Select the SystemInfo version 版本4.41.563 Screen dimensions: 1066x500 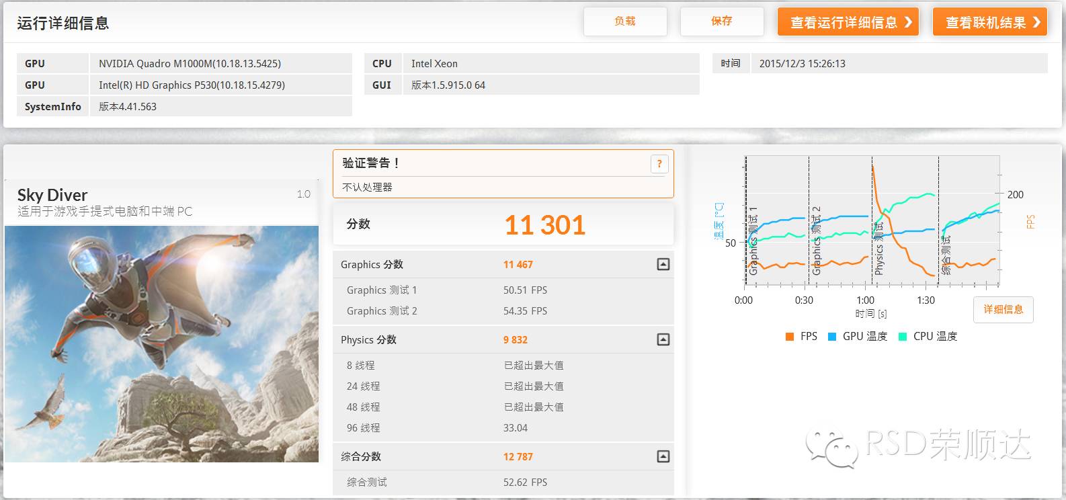[128, 107]
